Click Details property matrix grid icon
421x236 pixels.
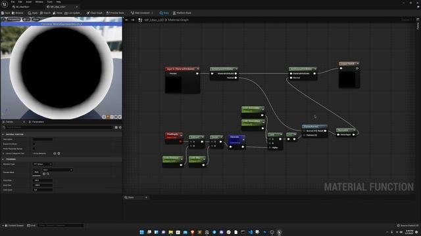pos(116,127)
